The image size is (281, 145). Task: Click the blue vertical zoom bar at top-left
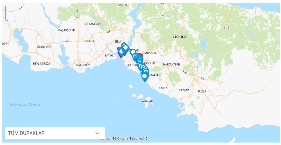(5, 13)
